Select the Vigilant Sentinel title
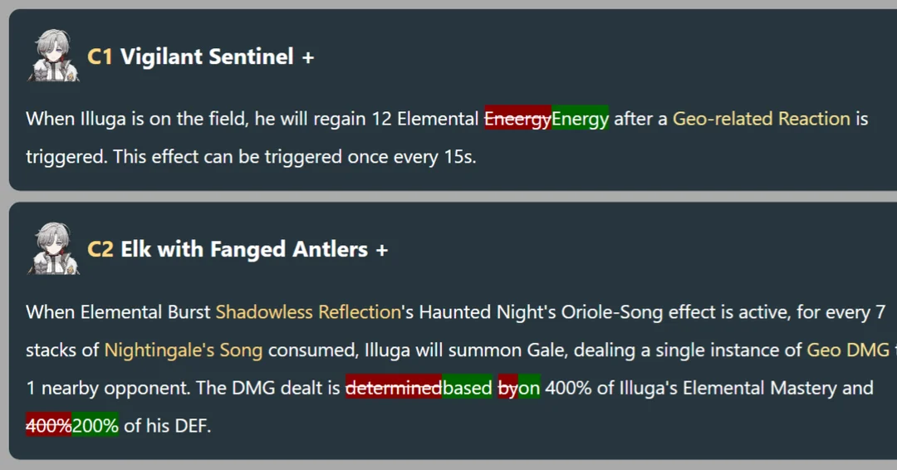This screenshot has width=897, height=470. click(207, 56)
